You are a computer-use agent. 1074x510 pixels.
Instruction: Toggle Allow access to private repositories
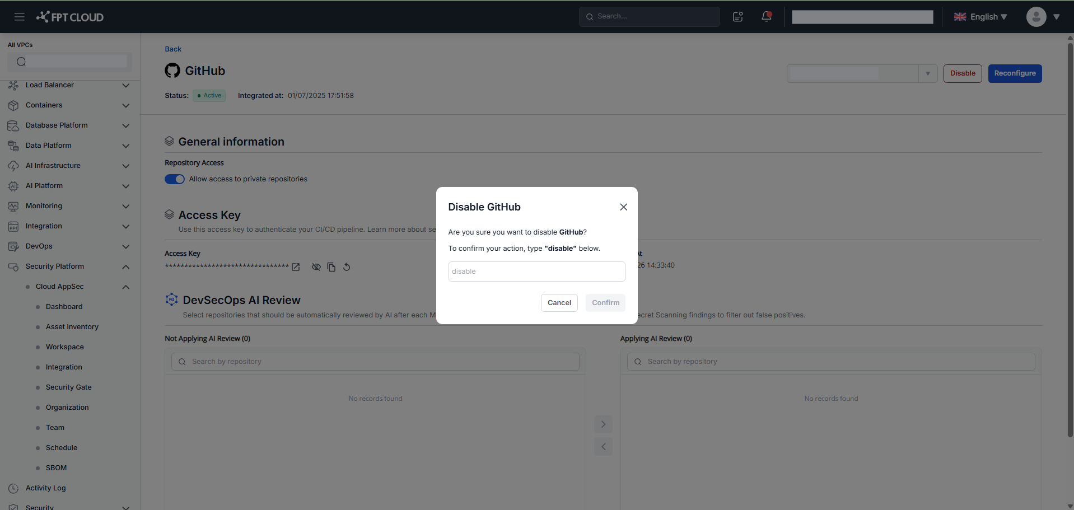click(x=175, y=179)
